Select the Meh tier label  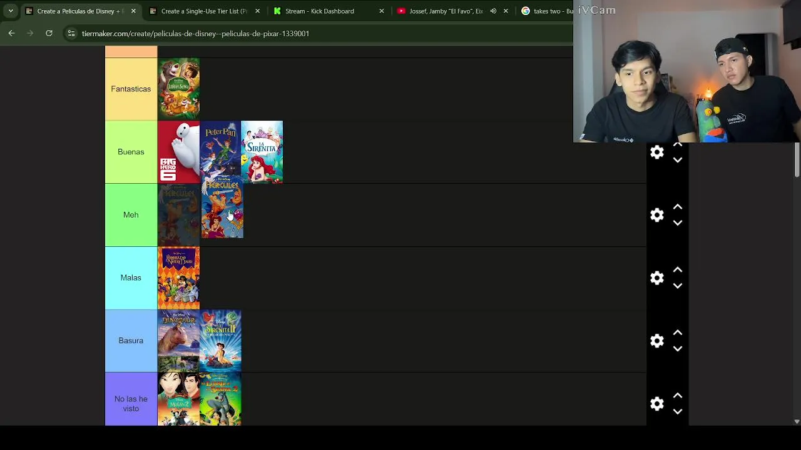pos(131,215)
